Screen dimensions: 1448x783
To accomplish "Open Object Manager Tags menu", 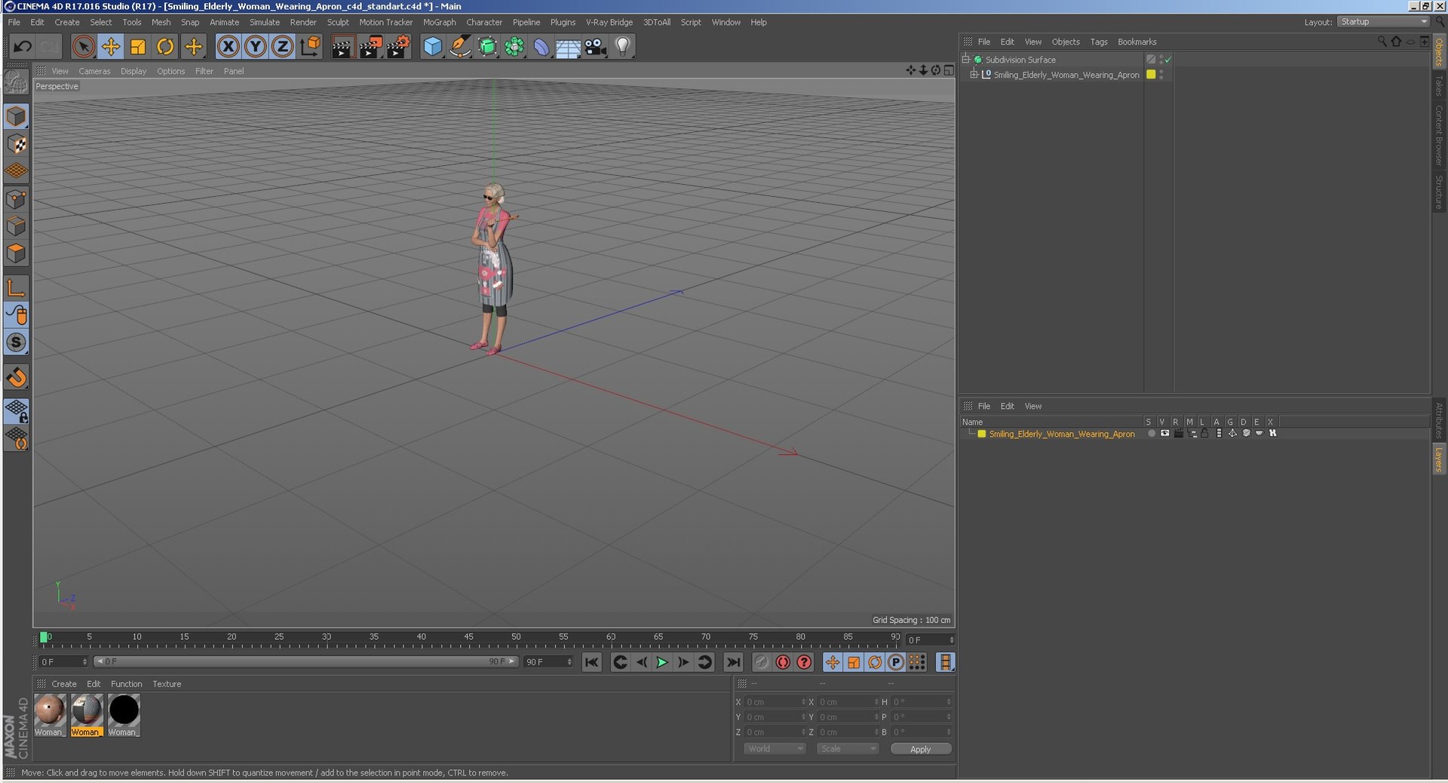I will coord(1099,42).
